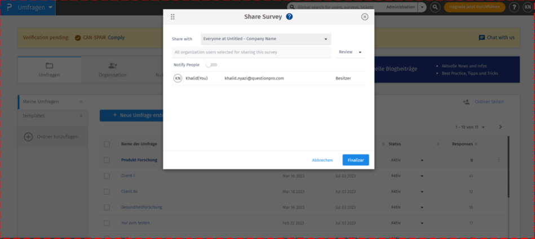Open three-dot menu for Produkt Forschung row

tap(499, 160)
